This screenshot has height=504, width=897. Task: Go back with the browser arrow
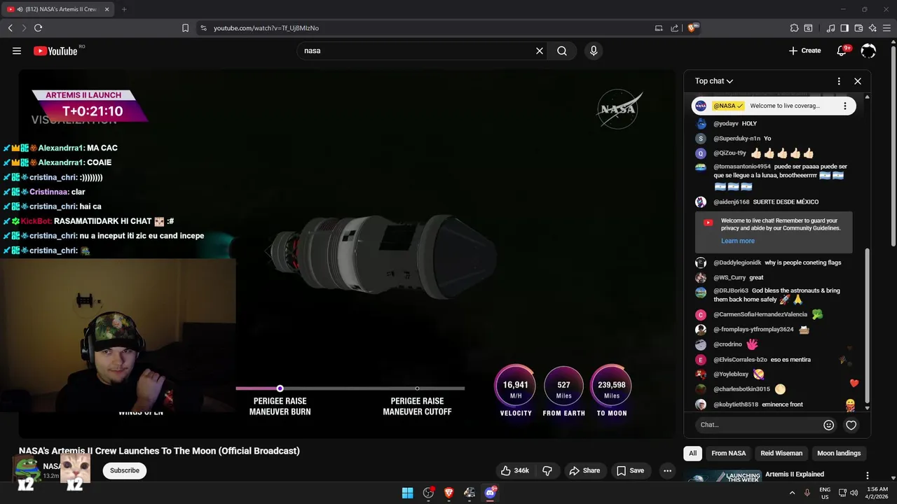(11, 28)
